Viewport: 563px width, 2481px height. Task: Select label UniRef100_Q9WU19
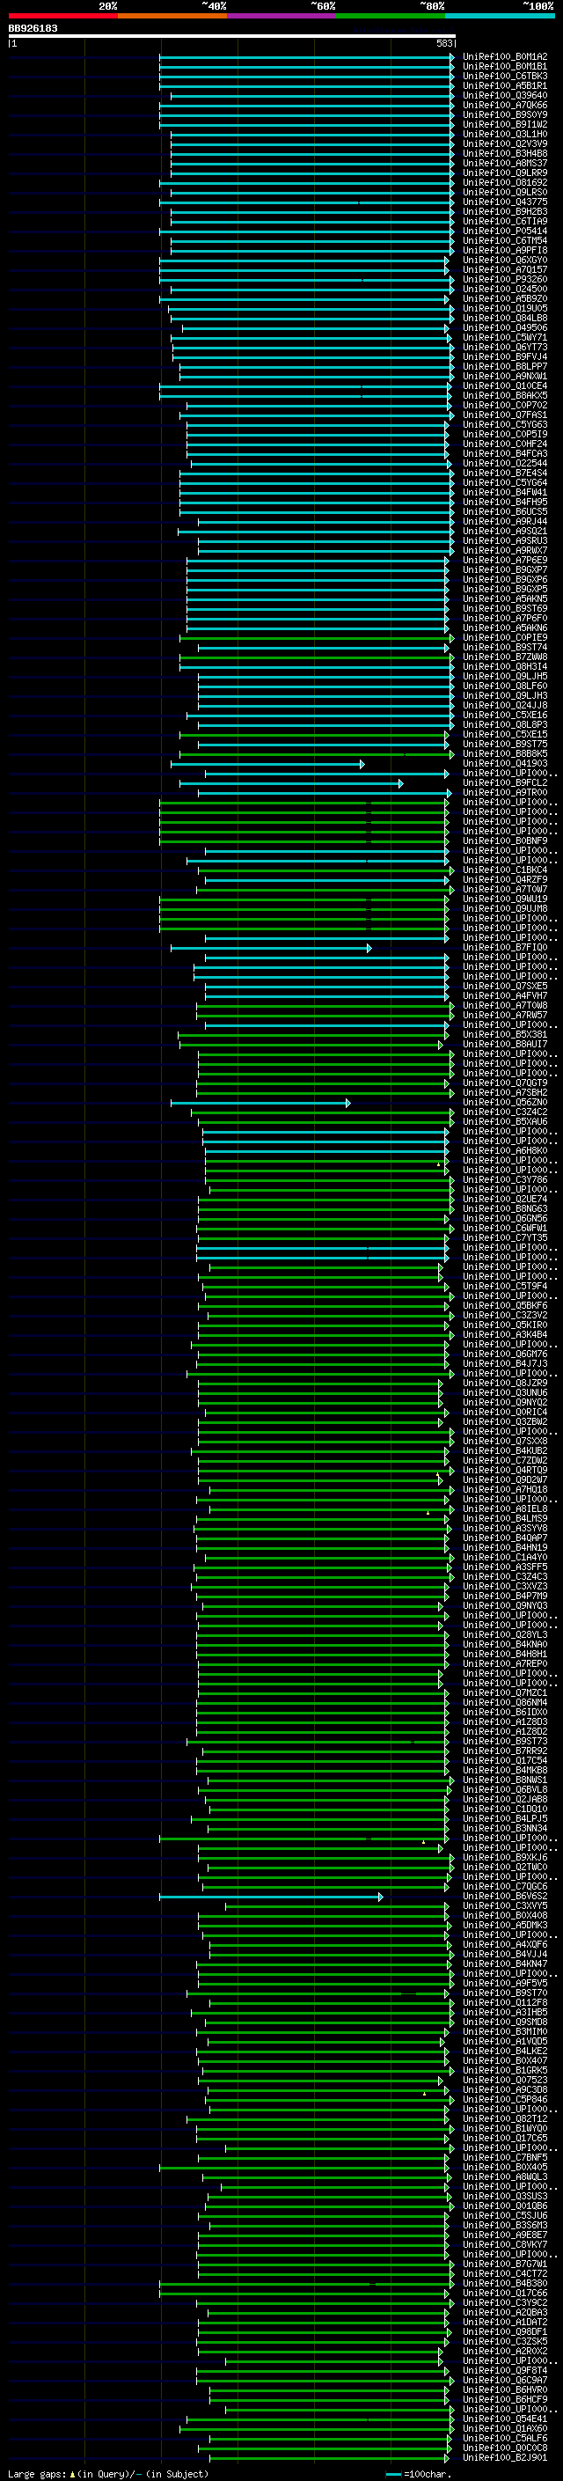(505, 899)
